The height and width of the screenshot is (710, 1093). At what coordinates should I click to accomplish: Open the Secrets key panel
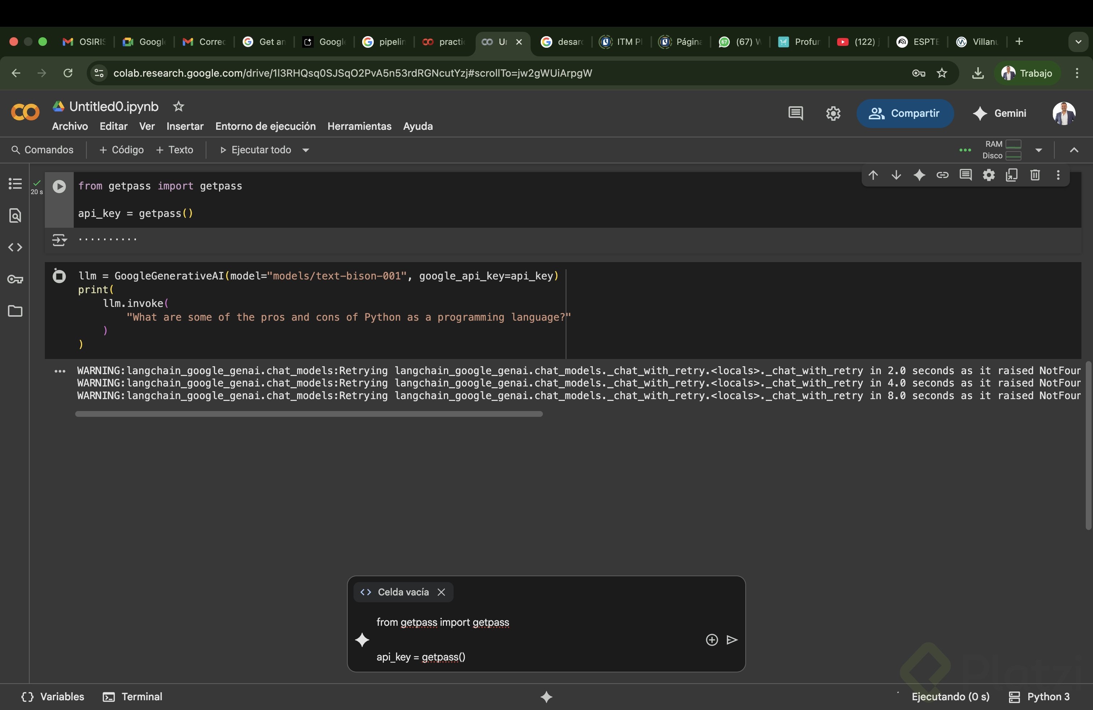15,279
